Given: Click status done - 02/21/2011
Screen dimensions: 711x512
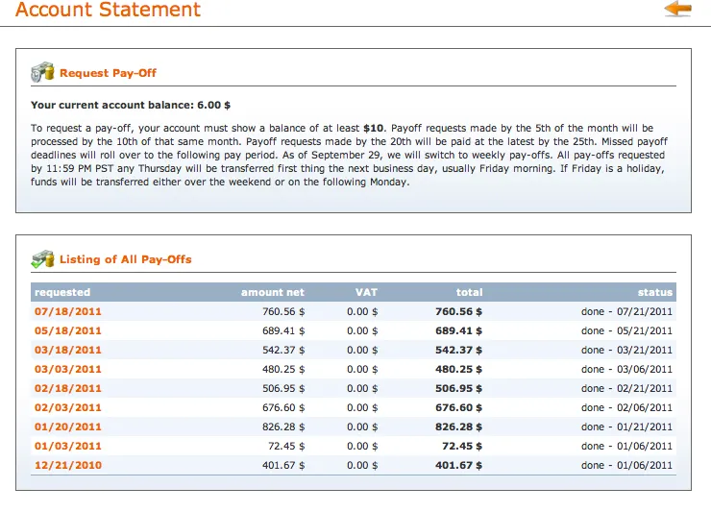Looking at the screenshot, I should 626,388.
